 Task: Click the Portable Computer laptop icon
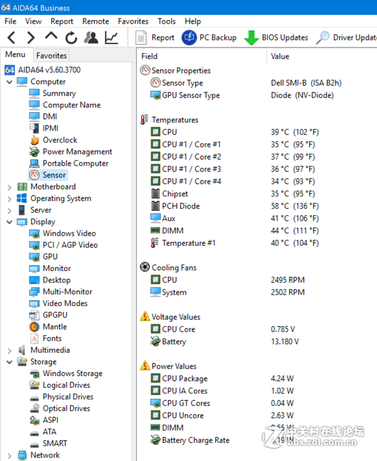coord(34,163)
